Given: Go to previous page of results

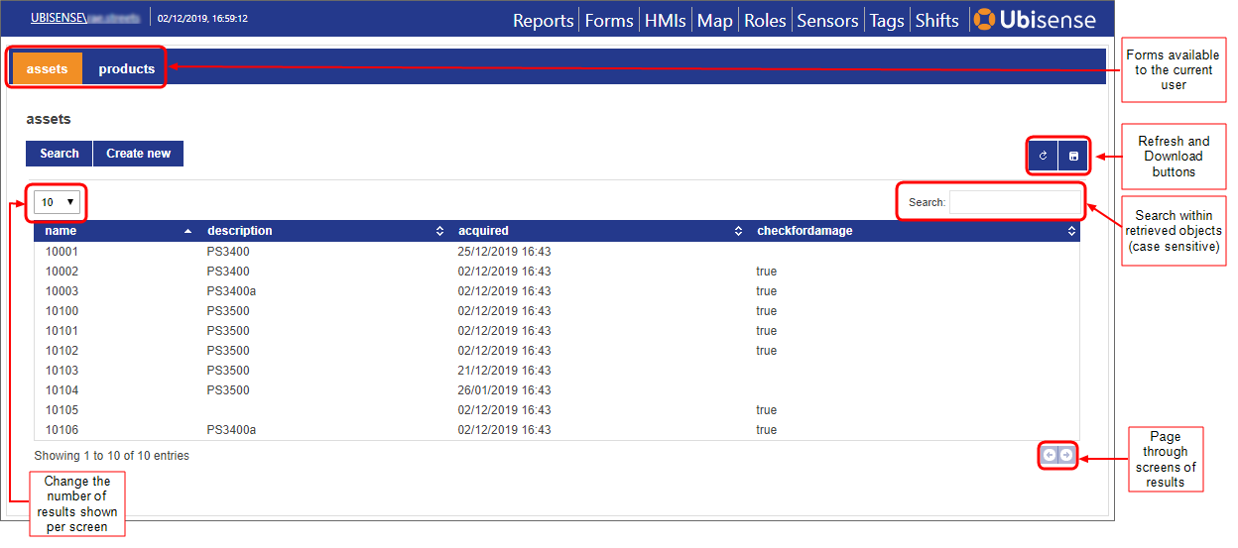Looking at the screenshot, I should coord(1050,455).
